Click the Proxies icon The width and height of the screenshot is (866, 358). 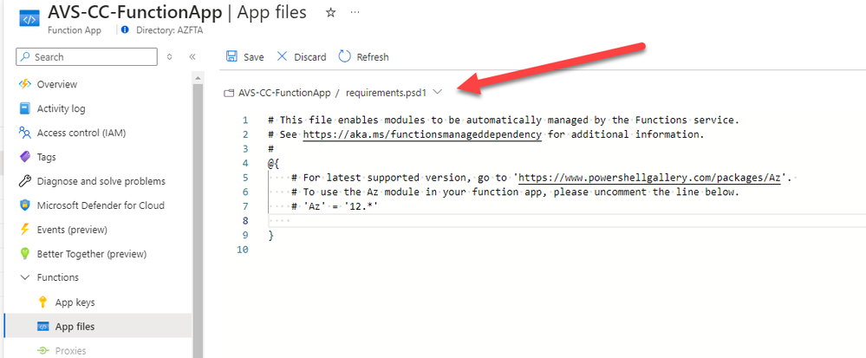click(x=43, y=351)
